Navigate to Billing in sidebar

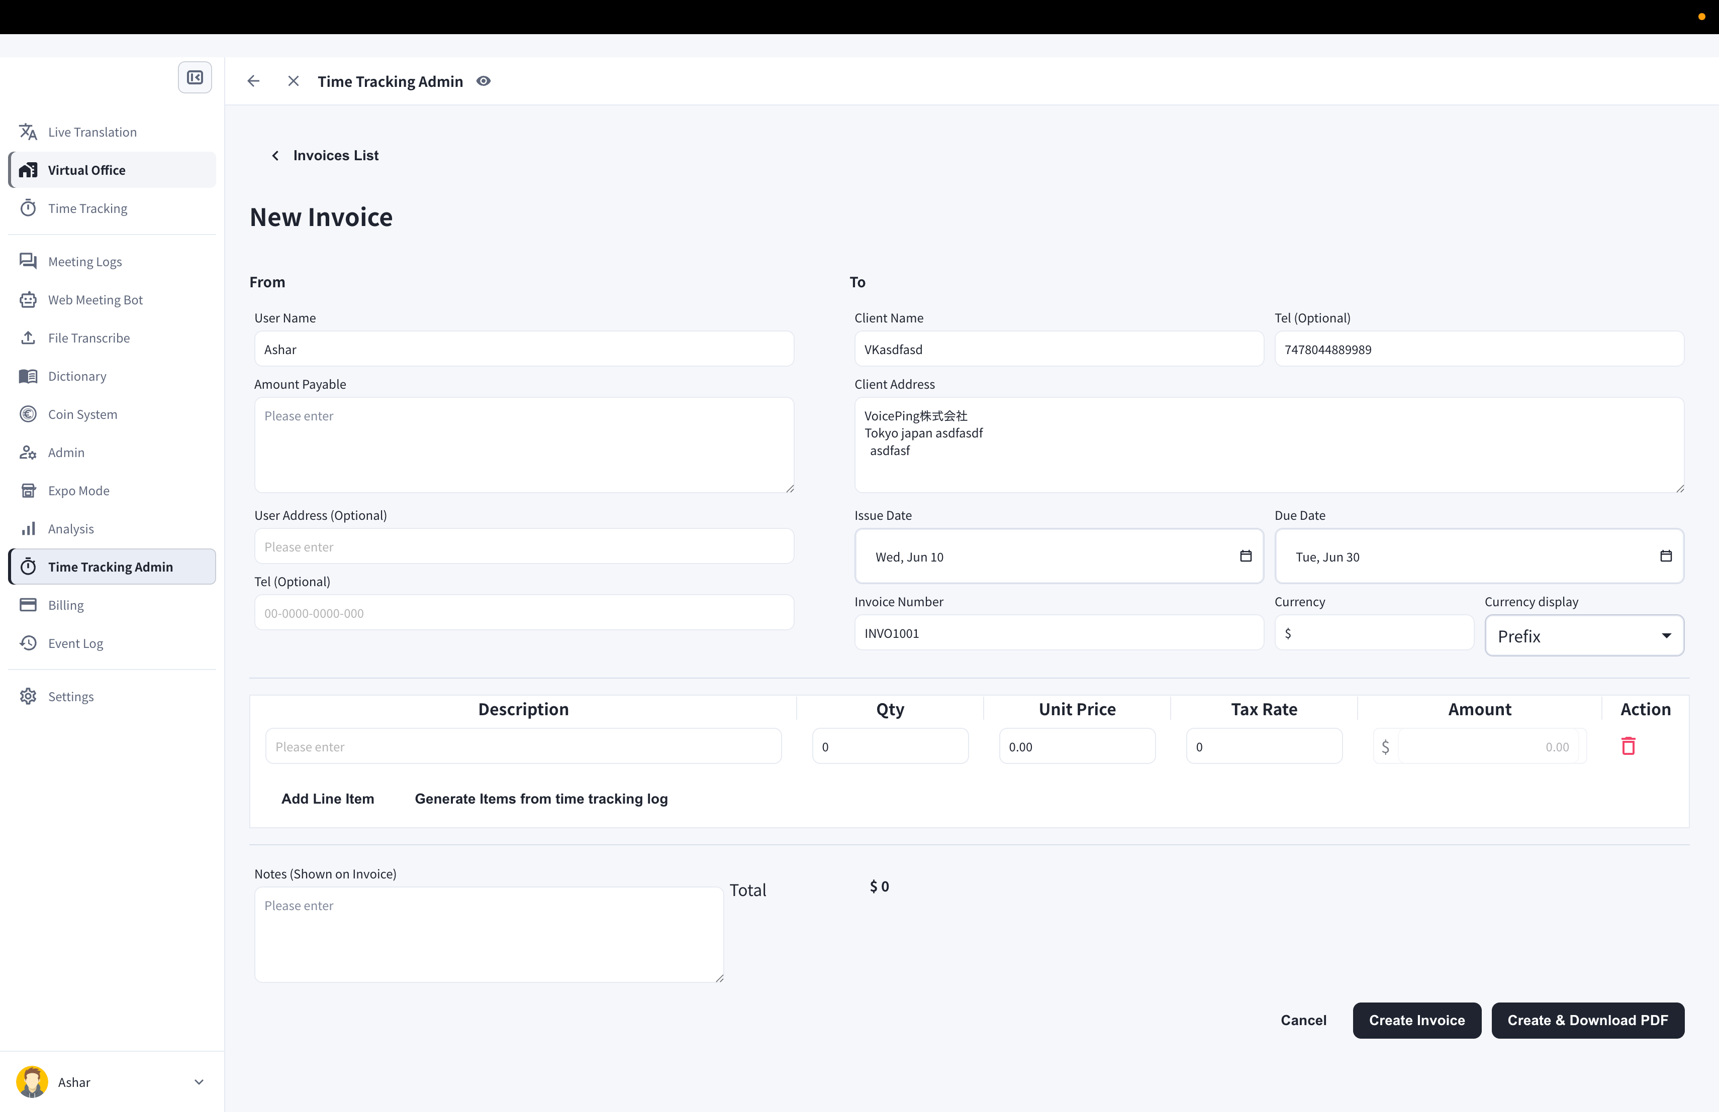pyautogui.click(x=112, y=605)
